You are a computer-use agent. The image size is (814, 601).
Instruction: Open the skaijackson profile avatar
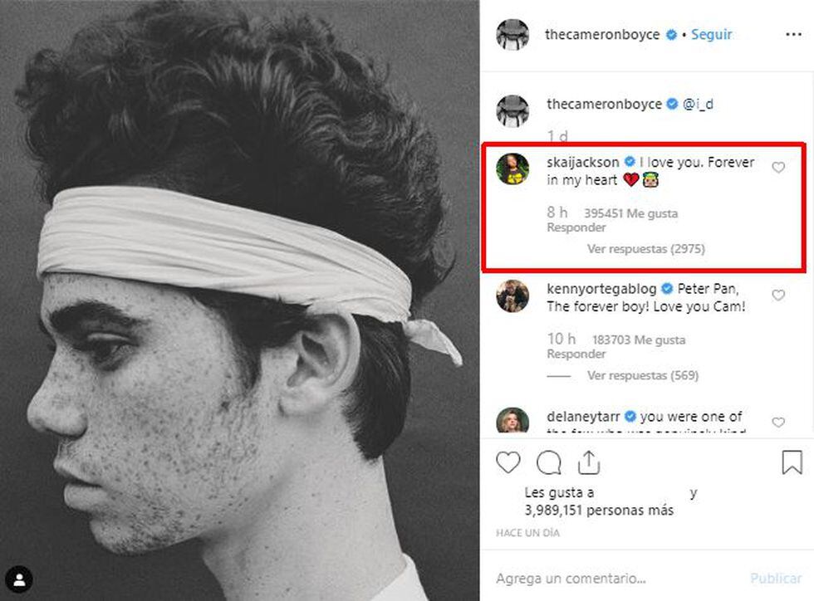(x=512, y=169)
